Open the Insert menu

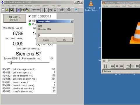20,6
